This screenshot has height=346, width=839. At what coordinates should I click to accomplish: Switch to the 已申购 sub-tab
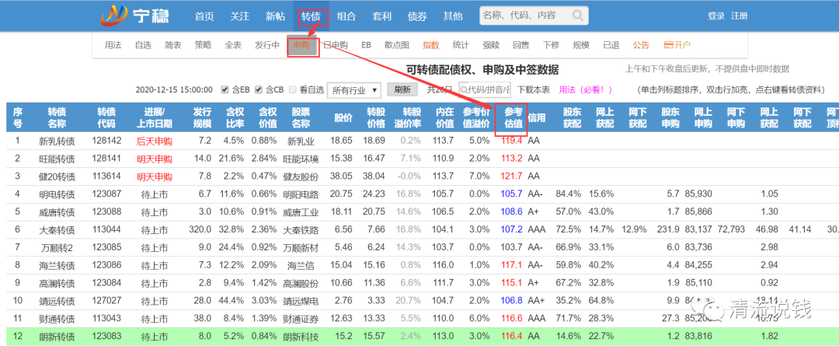pos(335,45)
